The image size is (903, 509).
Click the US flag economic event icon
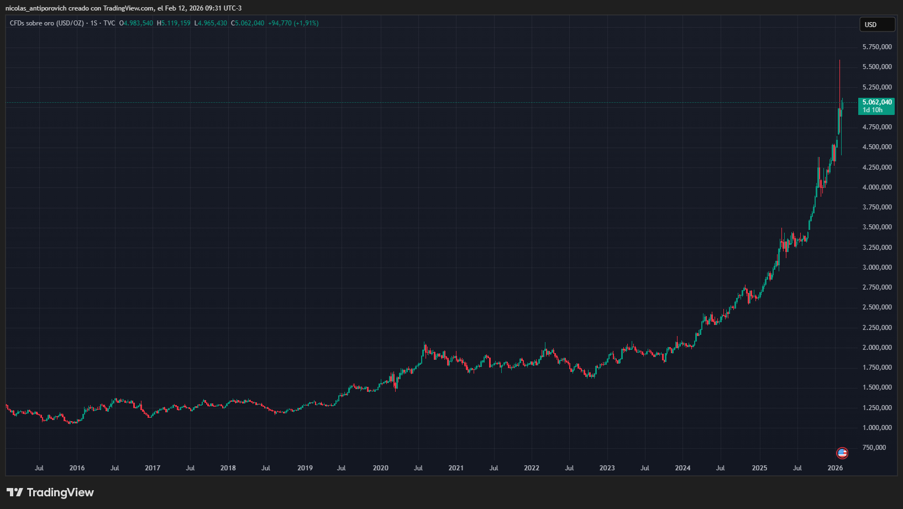[x=842, y=453]
